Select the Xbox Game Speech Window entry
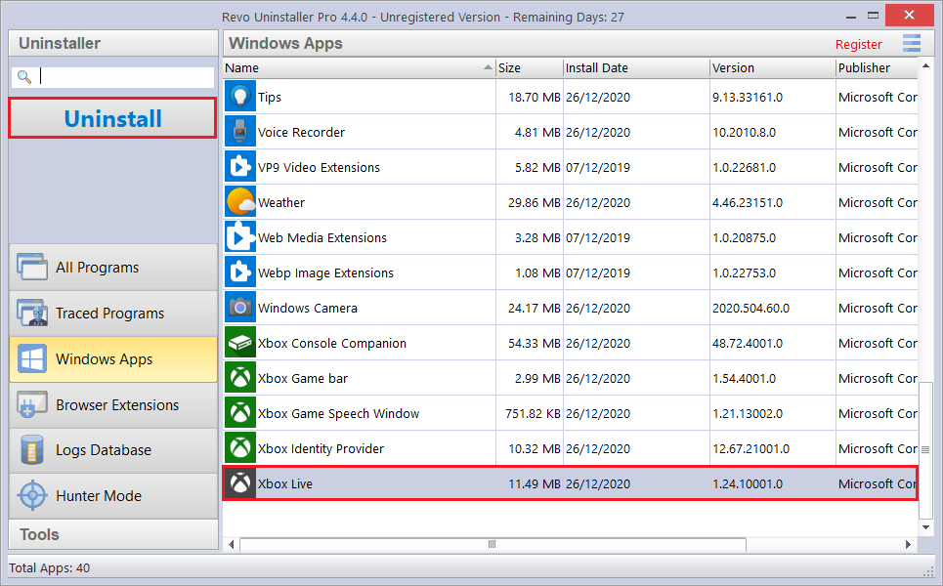Viewport: 943px width, 586px height. pyautogui.click(x=338, y=413)
